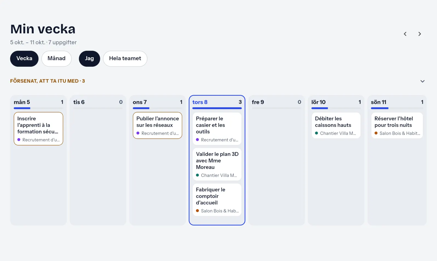The width and height of the screenshot is (437, 261).
Task: Switch to Månad view
Action: (x=57, y=59)
